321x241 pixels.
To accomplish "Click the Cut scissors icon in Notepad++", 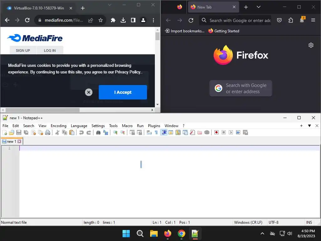I will point(57,132).
